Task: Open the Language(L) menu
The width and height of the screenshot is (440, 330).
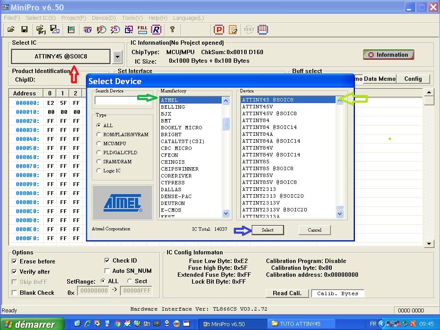Action: (x=188, y=18)
